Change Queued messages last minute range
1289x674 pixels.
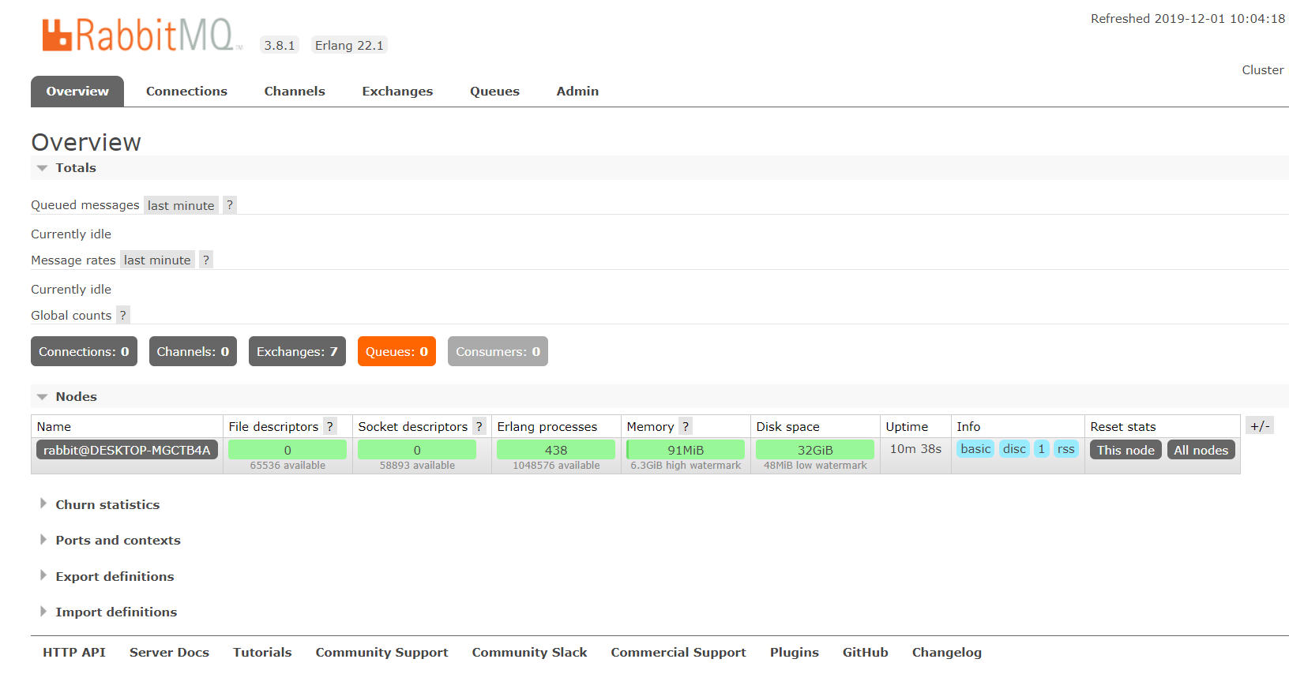pos(181,205)
